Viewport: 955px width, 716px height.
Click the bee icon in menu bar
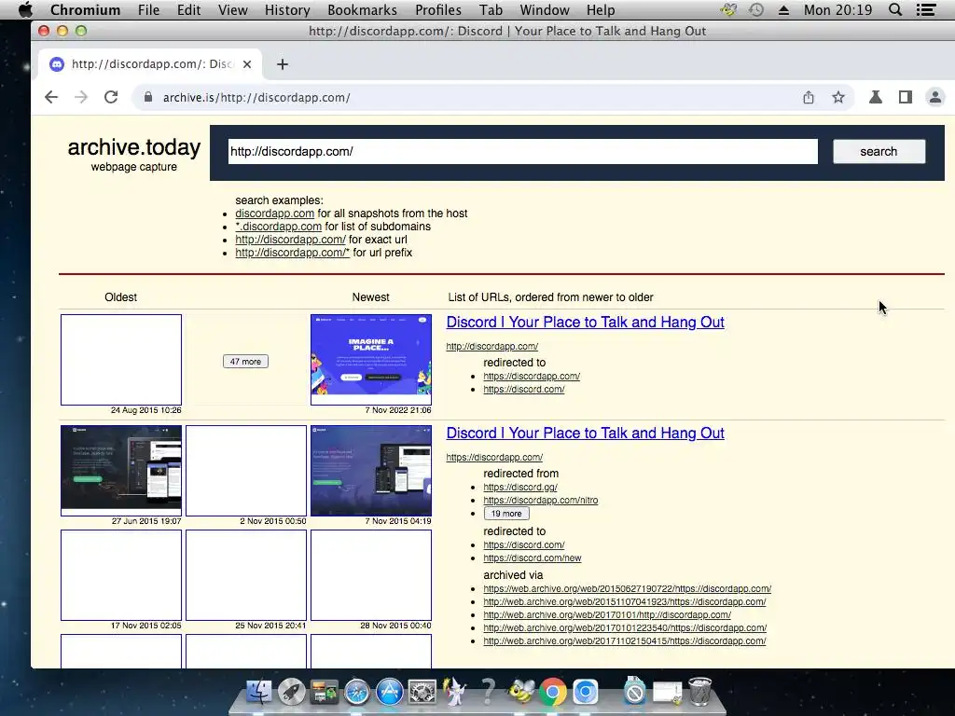[x=727, y=9]
